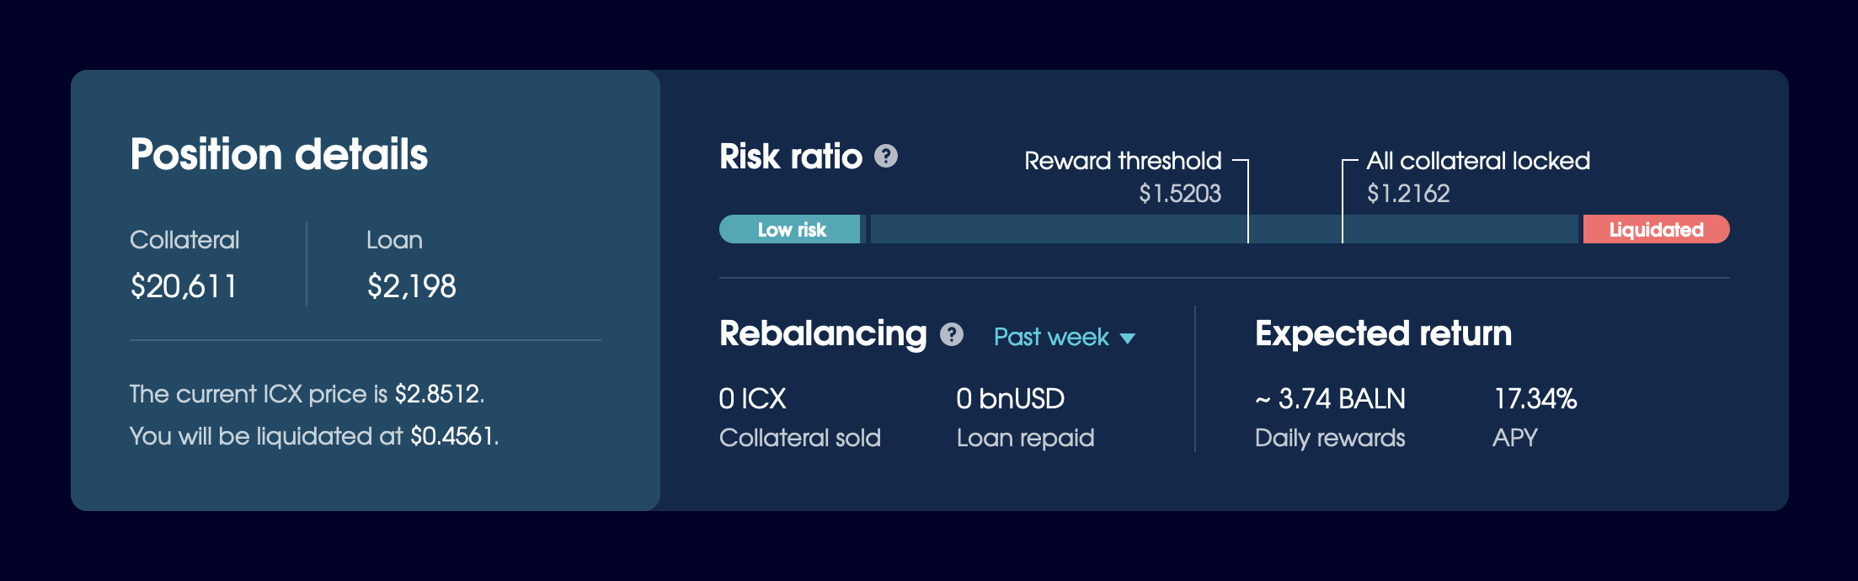Click the Risk ratio help icon

[886, 156]
